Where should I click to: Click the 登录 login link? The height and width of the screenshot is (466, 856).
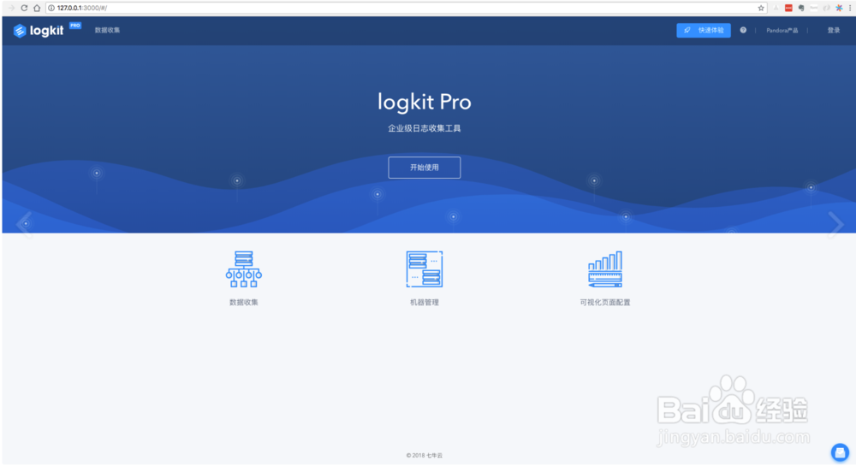833,31
